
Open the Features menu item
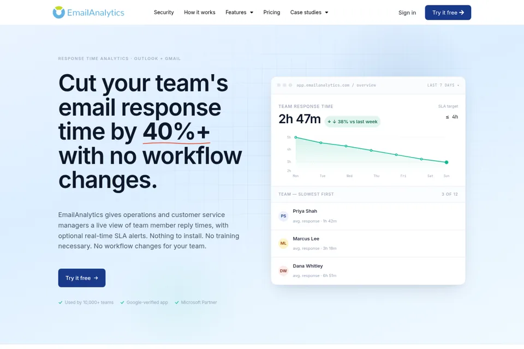[x=236, y=13]
